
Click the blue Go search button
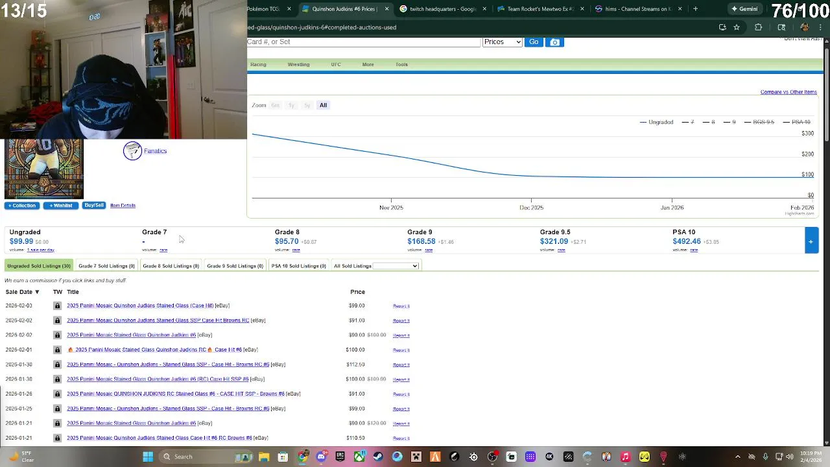click(x=534, y=42)
